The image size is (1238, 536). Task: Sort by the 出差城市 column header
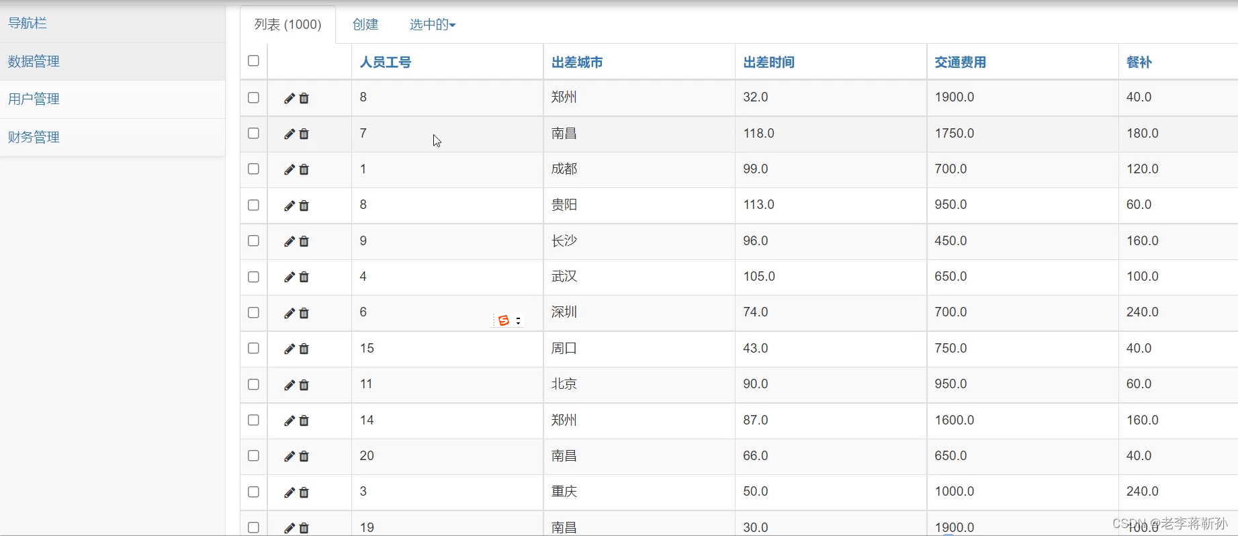(x=577, y=62)
